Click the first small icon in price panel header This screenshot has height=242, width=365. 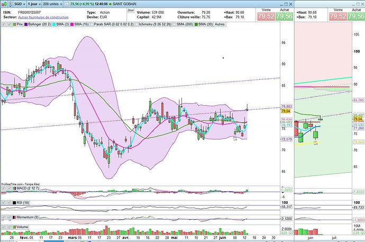[x=4, y=24]
